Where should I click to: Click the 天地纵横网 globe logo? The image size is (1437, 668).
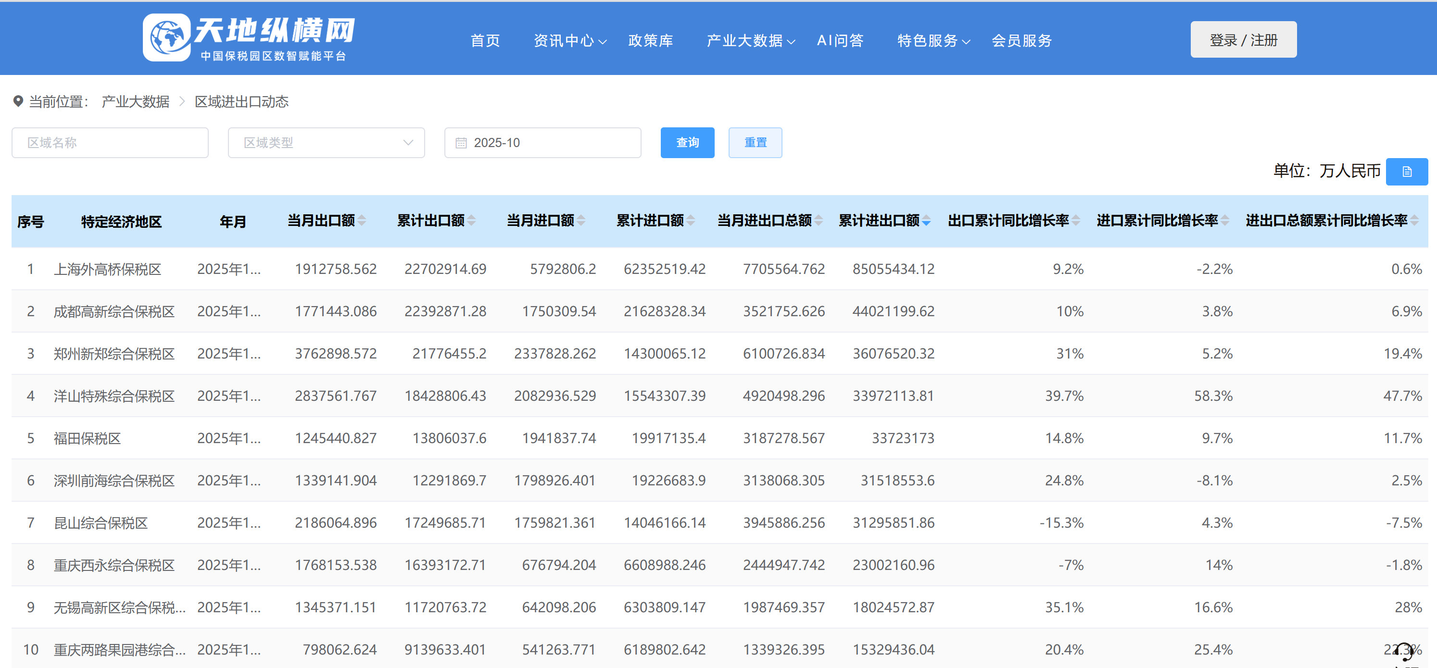point(166,38)
